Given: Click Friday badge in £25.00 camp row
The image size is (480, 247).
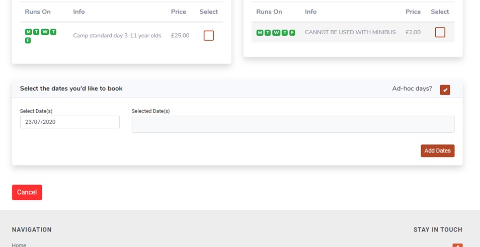Looking at the screenshot, I should 28,40.
